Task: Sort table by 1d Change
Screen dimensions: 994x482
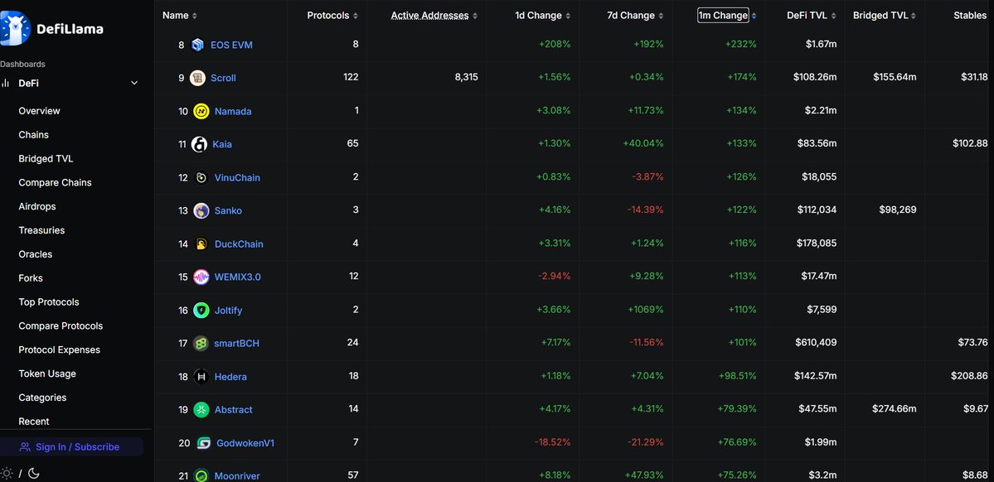Action: tap(543, 15)
